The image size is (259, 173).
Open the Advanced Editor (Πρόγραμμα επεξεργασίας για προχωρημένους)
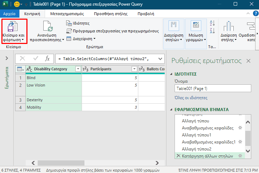[113, 31]
